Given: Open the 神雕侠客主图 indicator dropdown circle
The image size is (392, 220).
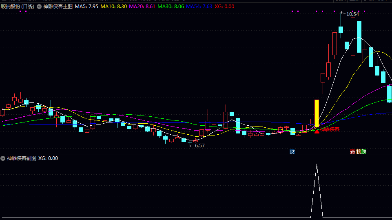Looking at the screenshot, I should (39, 7).
